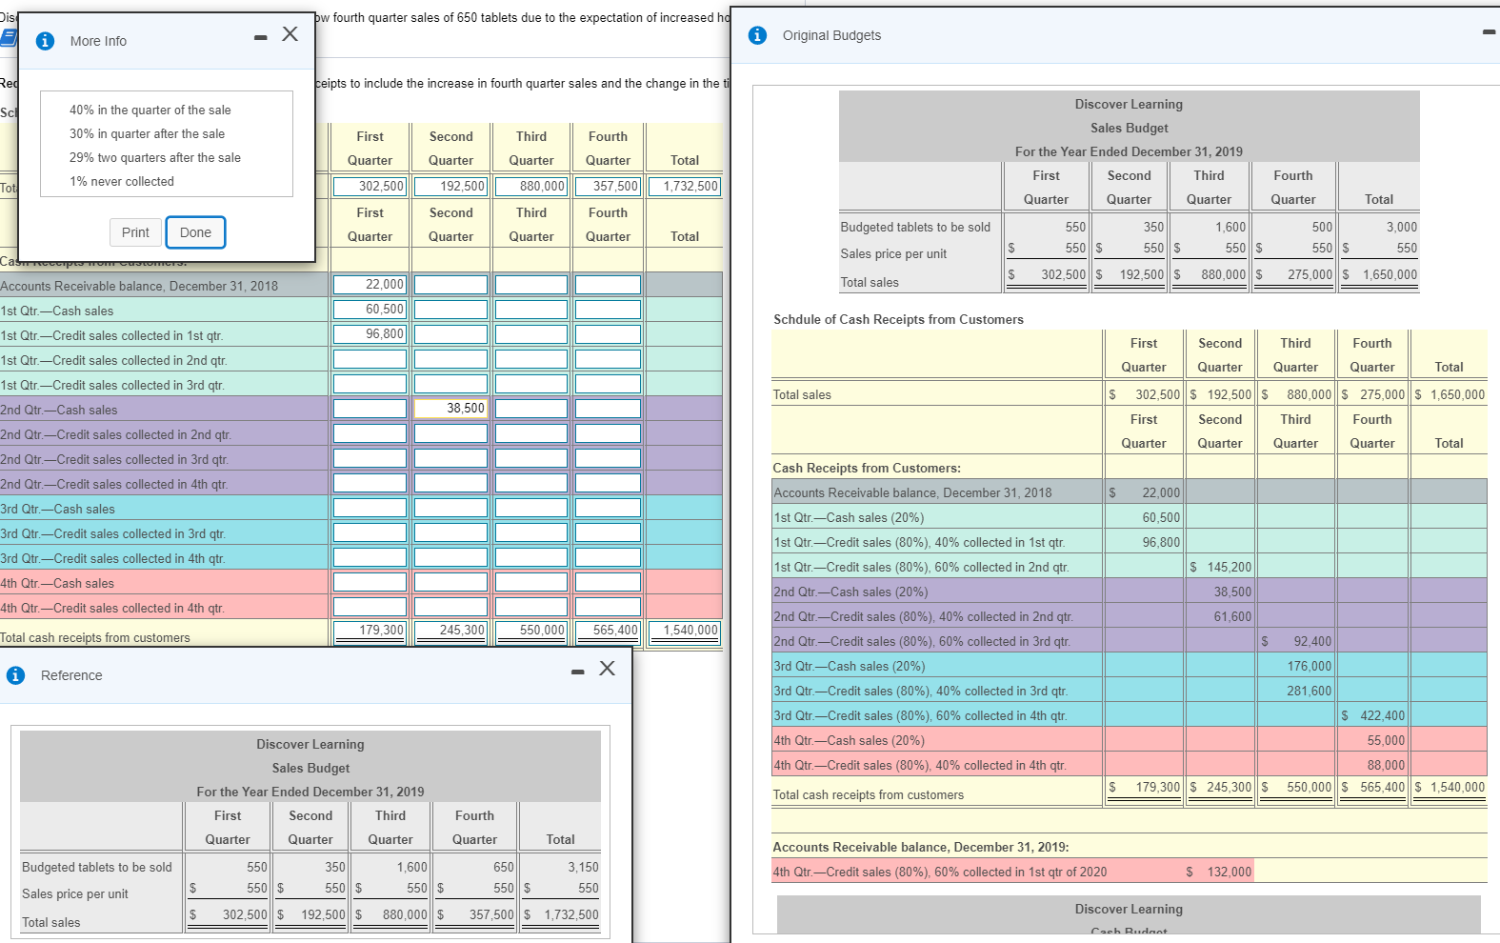Image resolution: width=1500 pixels, height=943 pixels.
Task: Click 'Sales price per unit' in Original Budgets
Action: [893, 253]
